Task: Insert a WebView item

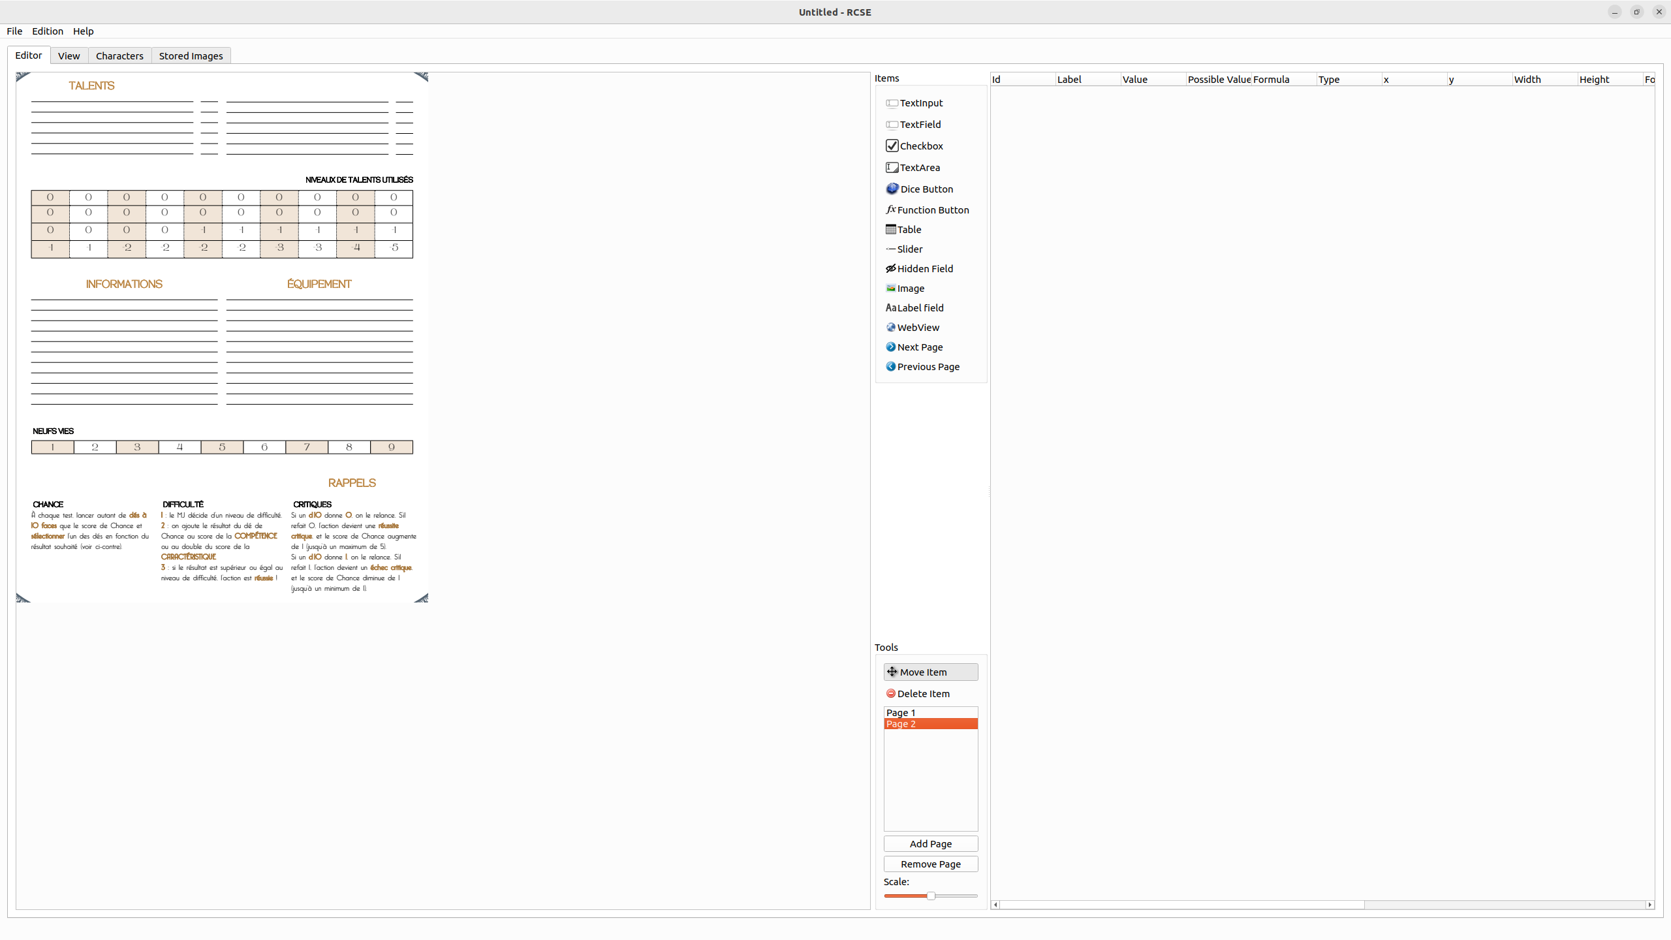Action: point(918,327)
